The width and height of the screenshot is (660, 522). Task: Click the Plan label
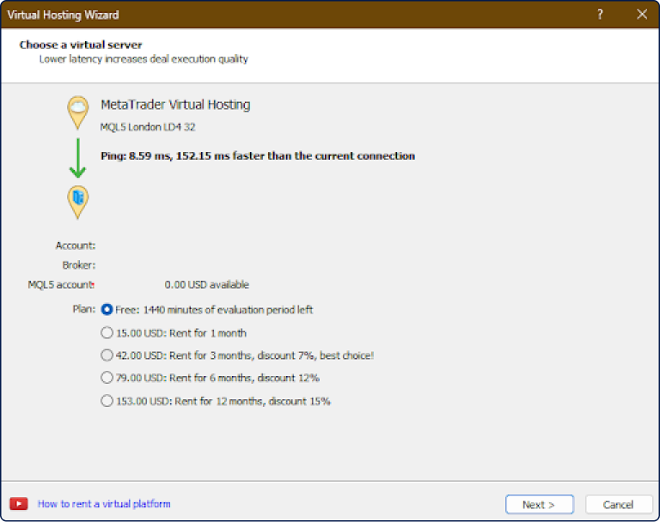coord(83,309)
